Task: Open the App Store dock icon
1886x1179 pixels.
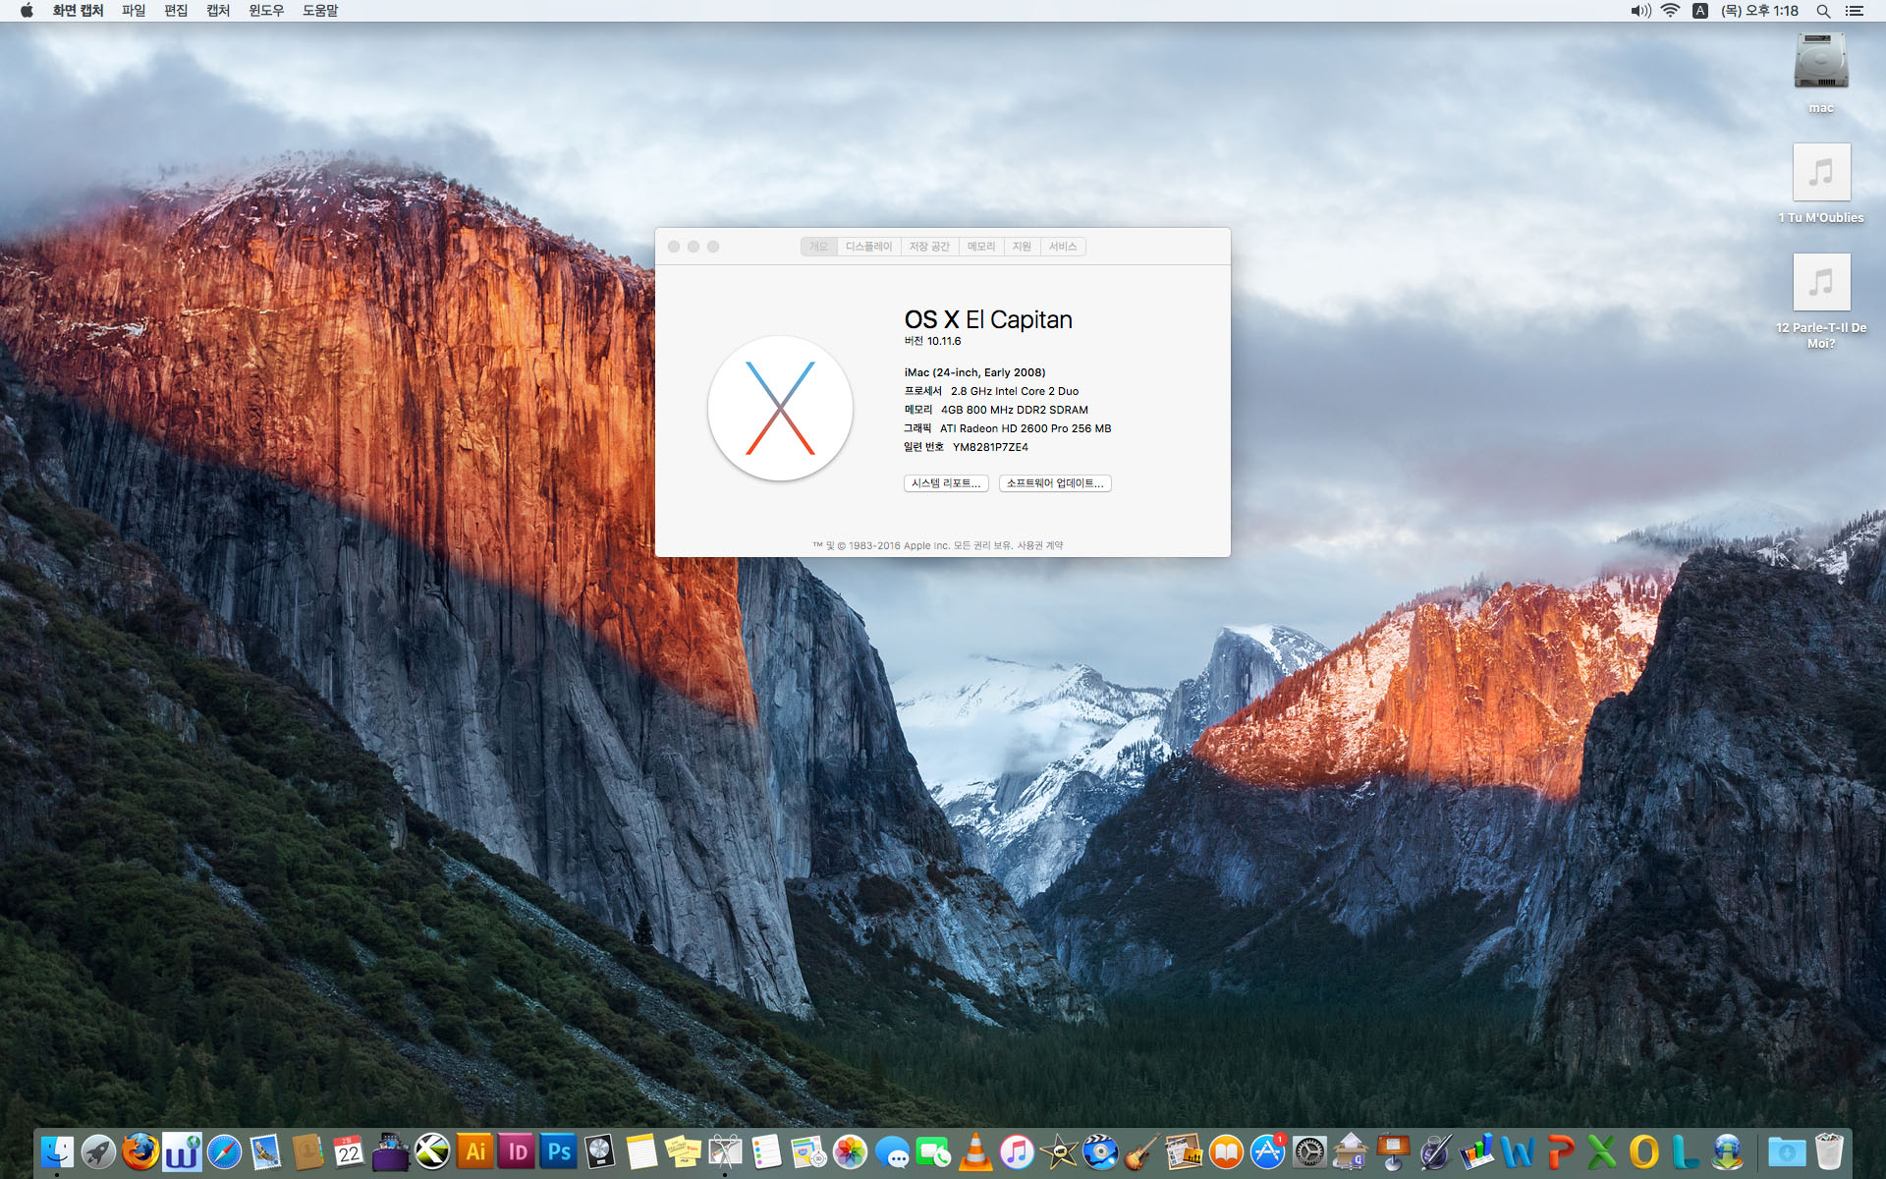Action: (1267, 1151)
